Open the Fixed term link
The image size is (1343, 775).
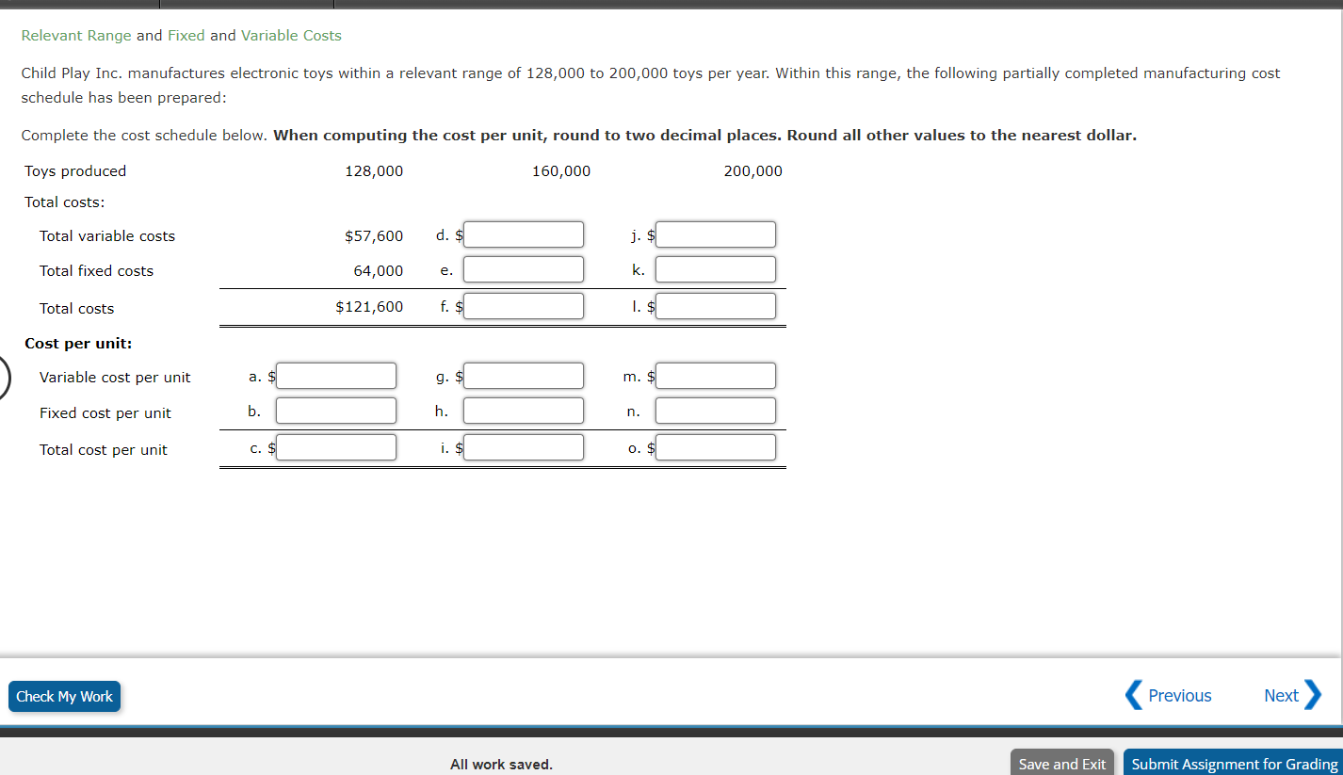(186, 35)
